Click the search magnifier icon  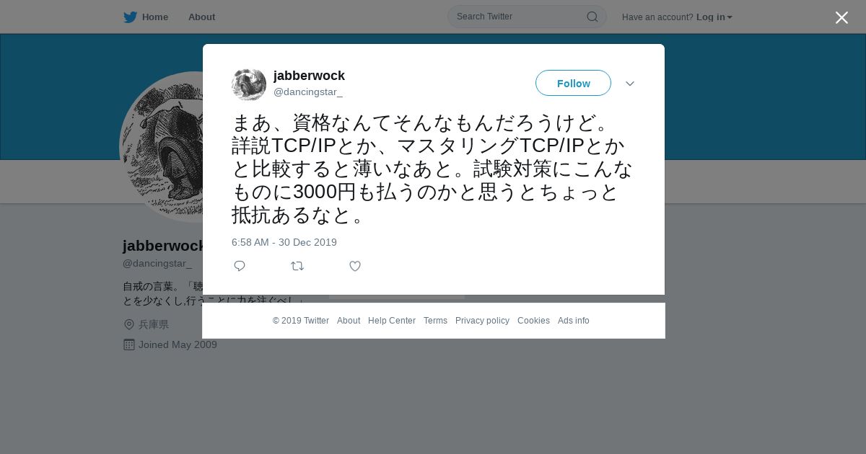592,17
